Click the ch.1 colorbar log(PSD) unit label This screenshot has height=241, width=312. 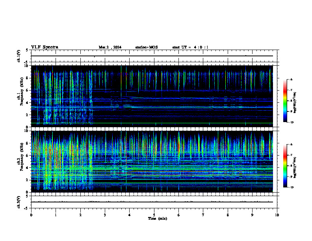point(295,103)
